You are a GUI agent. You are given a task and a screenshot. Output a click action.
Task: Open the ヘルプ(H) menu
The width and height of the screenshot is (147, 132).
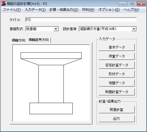[131, 10]
